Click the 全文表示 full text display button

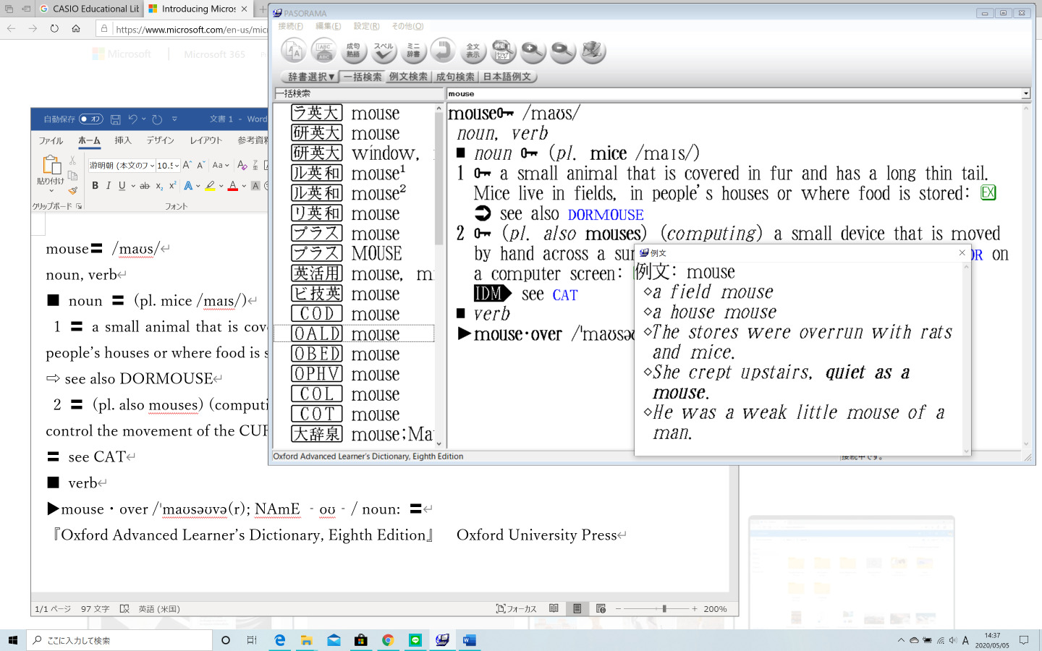pos(473,51)
